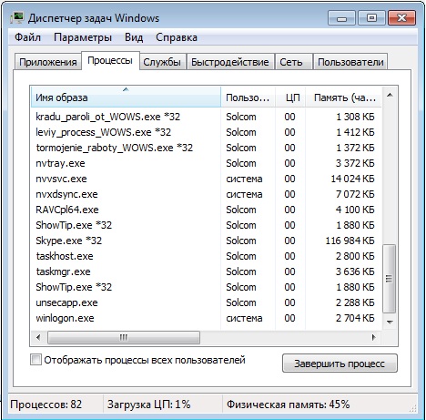Open the Вид menu

pos(134,37)
